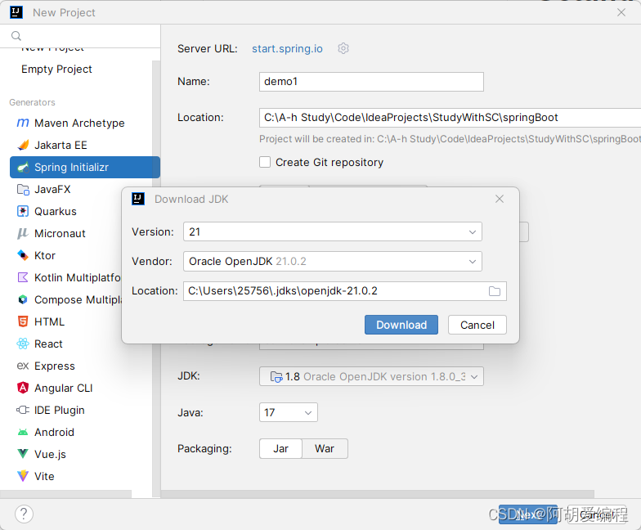Open the Java 17 version dropdown
The width and height of the screenshot is (641, 530).
coord(288,412)
